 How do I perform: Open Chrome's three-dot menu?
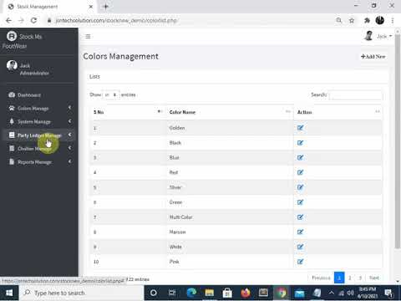pyautogui.click(x=393, y=20)
